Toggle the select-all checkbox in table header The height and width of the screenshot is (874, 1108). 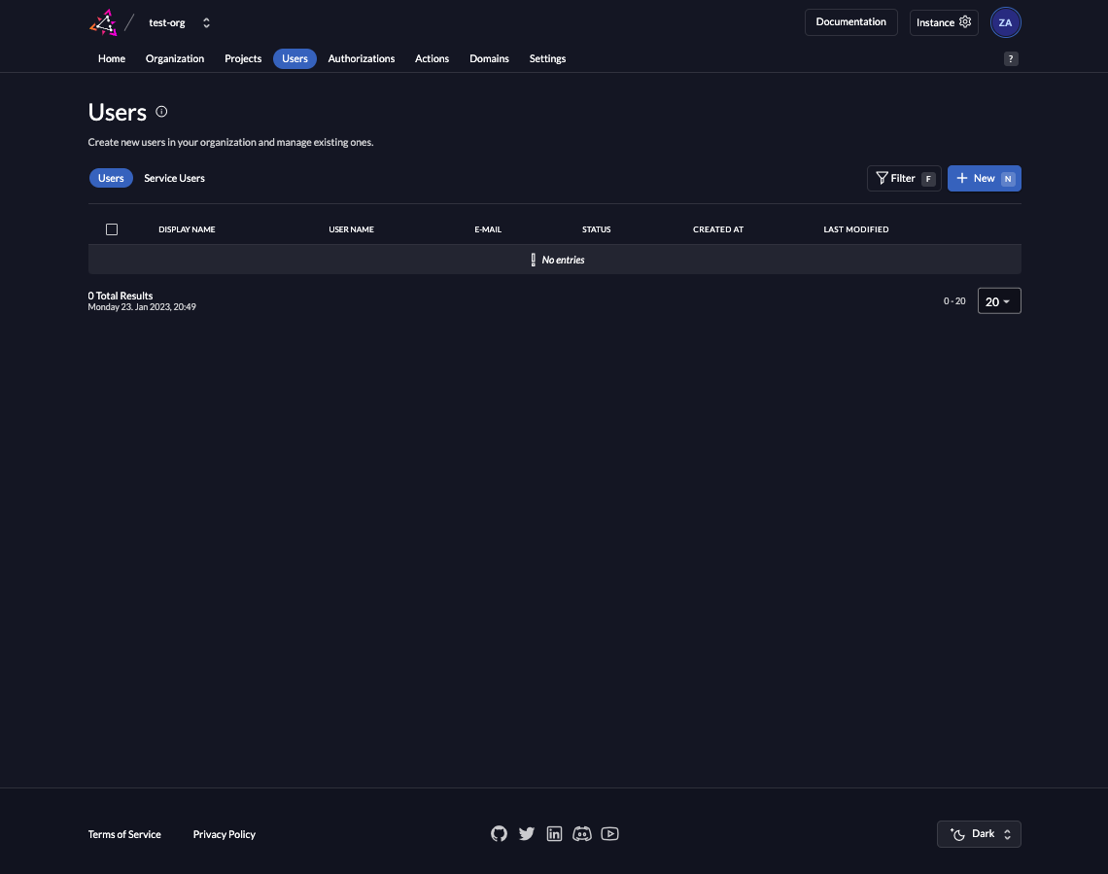pyautogui.click(x=112, y=229)
